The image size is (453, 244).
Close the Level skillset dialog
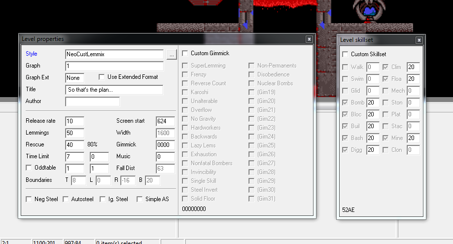click(418, 40)
